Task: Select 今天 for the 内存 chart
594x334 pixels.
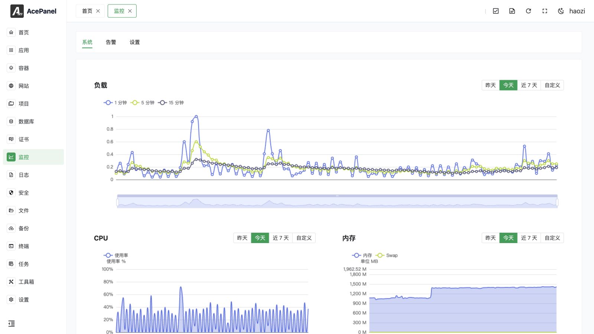Action: click(508, 238)
